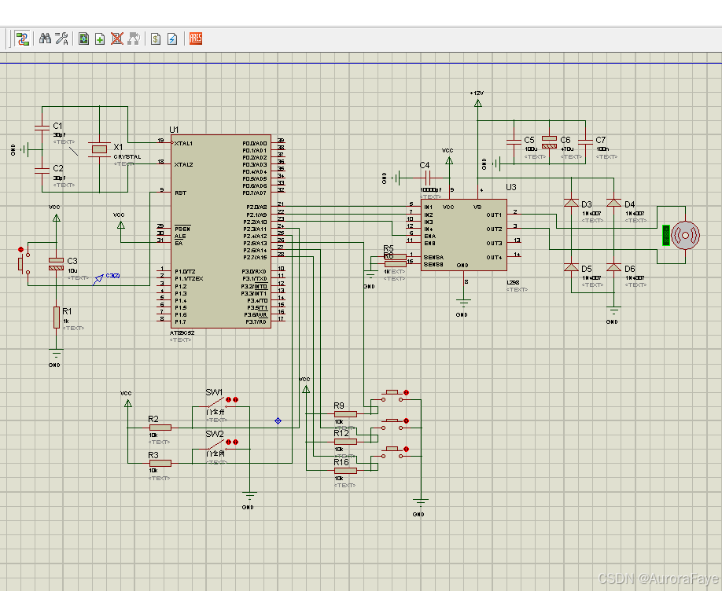Select diode D5 symbol
The image size is (722, 591).
[x=572, y=267]
